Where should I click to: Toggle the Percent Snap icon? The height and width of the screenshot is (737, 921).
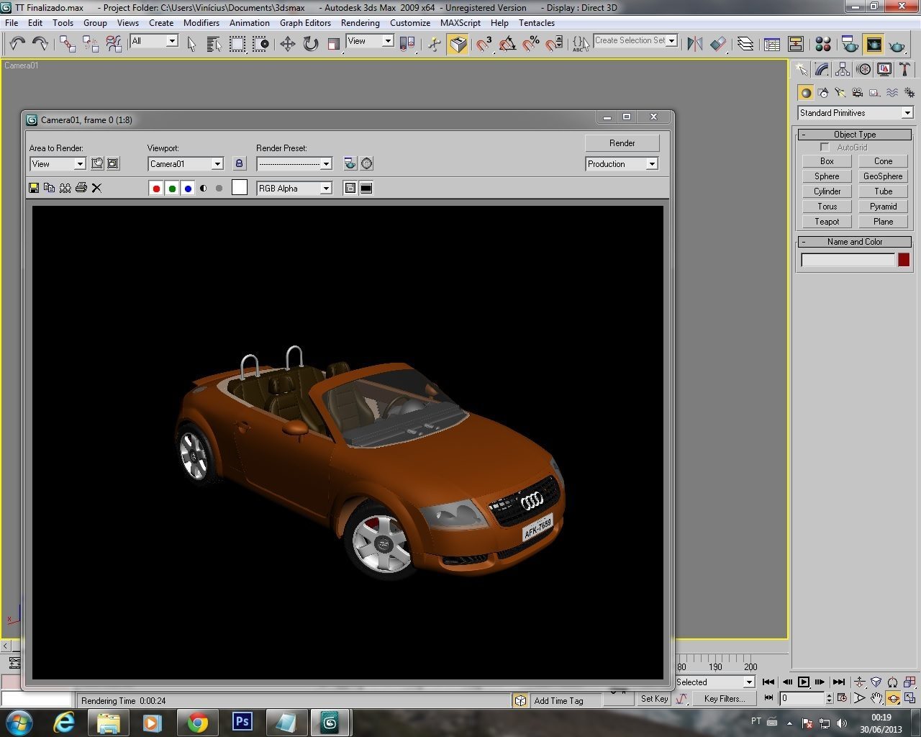(530, 44)
